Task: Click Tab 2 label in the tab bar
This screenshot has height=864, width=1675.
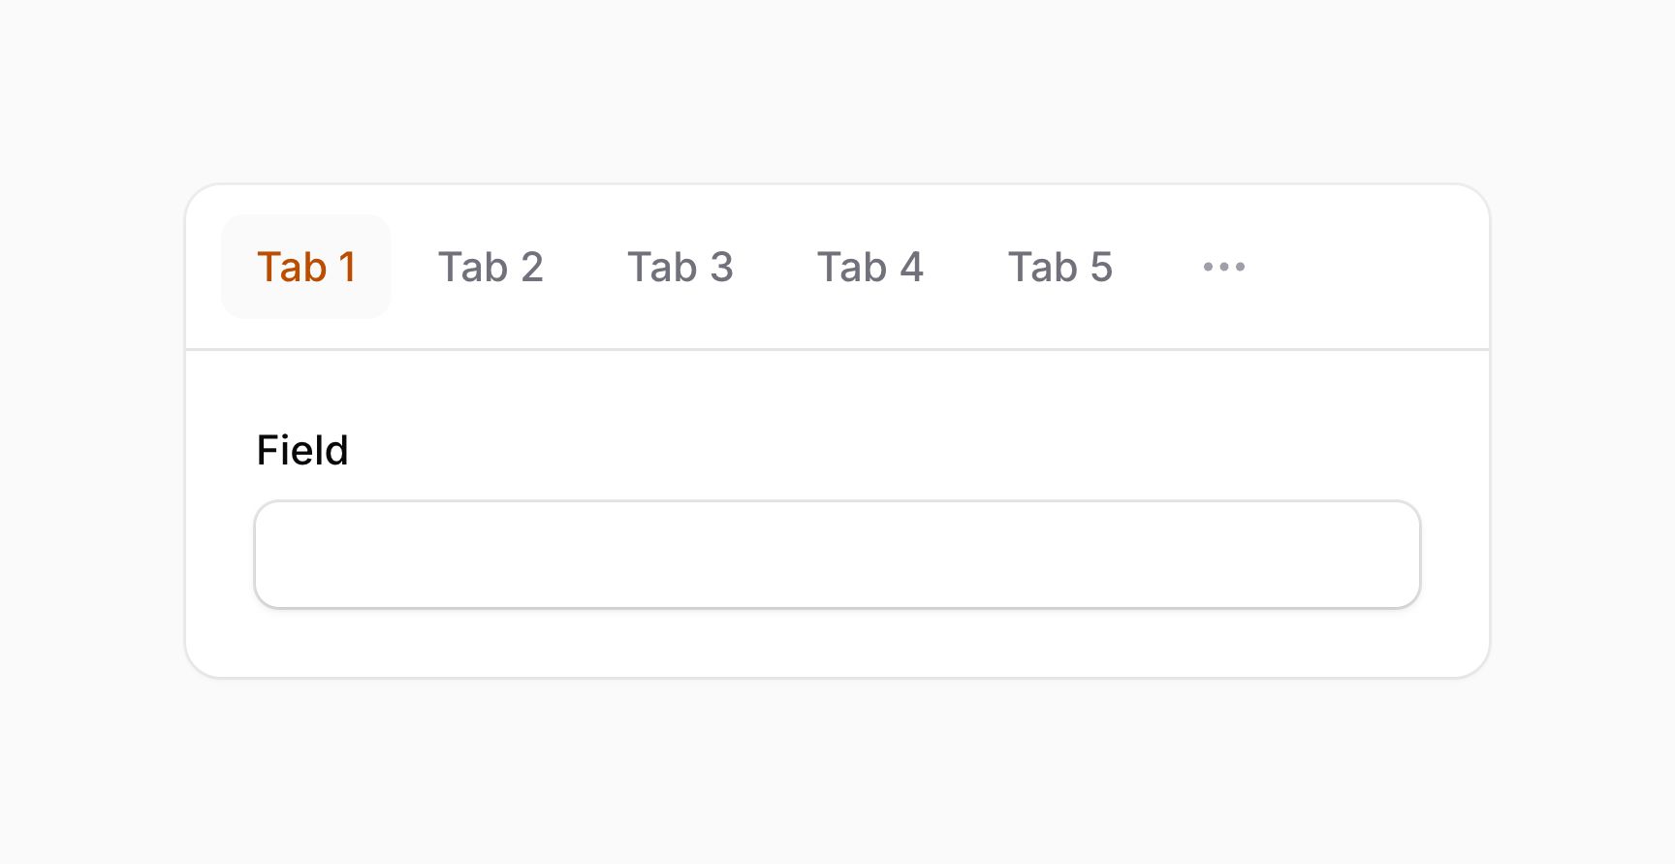Action: click(490, 268)
